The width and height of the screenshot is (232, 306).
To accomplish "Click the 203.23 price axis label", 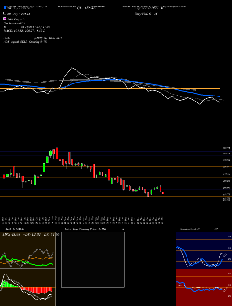I will tap(226, 181).
